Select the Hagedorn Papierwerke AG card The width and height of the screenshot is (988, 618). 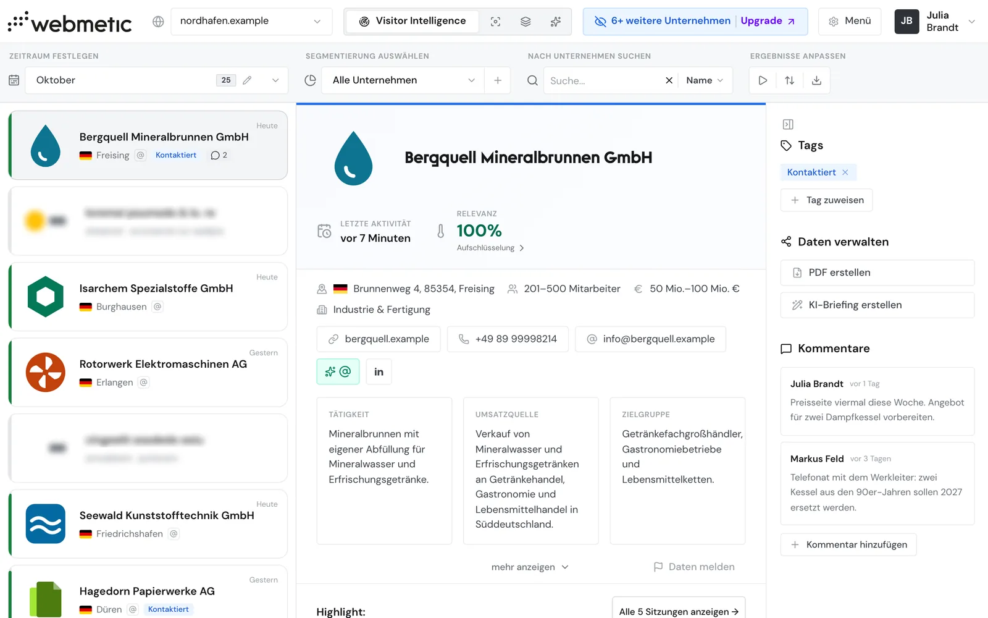tap(148, 592)
